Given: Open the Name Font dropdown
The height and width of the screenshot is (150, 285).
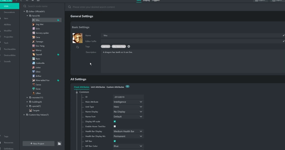Looking at the screenshot, I should click(x=128, y=116).
